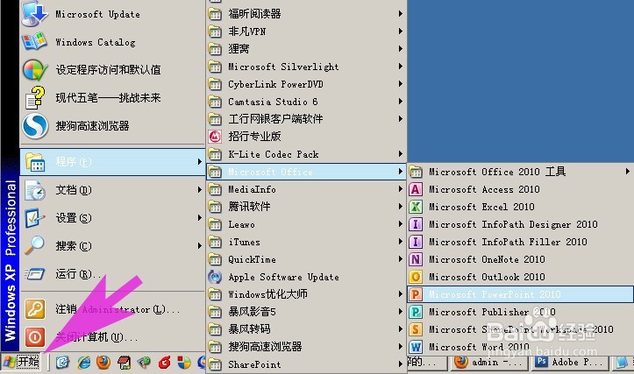The width and height of the screenshot is (634, 374).
Task: Click the 开始 Start button
Action: pyautogui.click(x=21, y=362)
